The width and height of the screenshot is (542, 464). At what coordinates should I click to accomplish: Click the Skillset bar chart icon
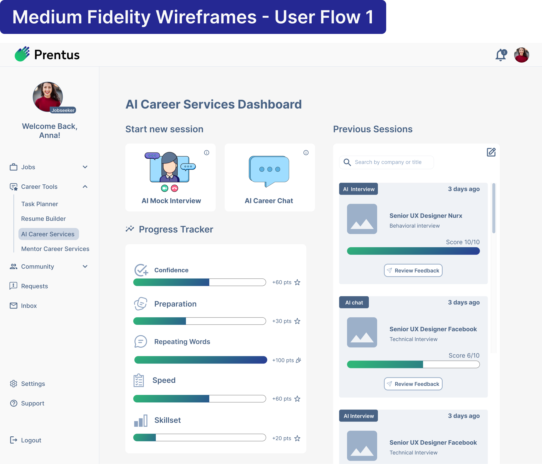point(141,421)
